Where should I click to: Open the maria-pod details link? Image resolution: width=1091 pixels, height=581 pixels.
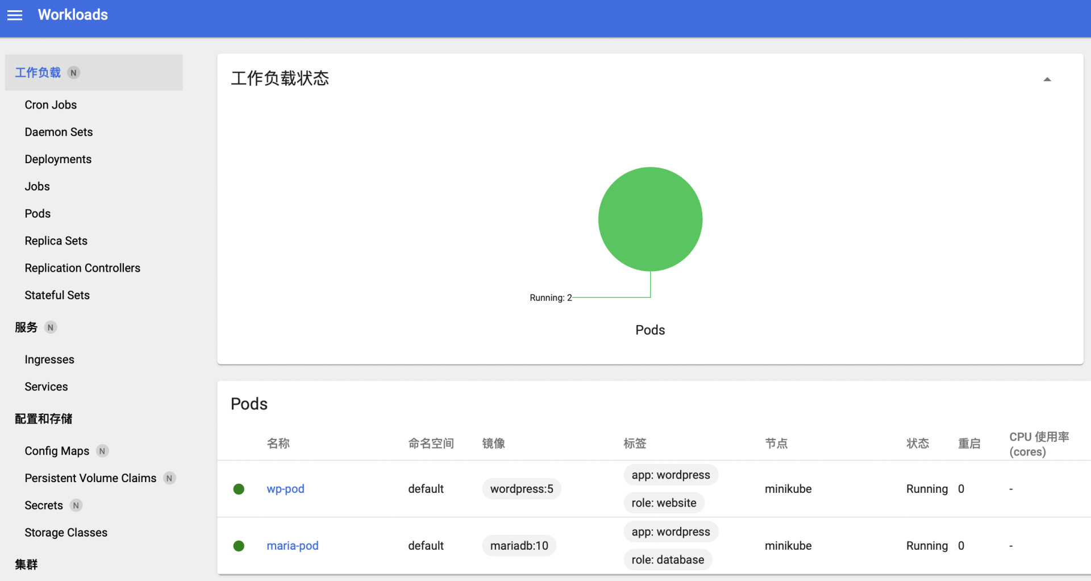coord(292,546)
